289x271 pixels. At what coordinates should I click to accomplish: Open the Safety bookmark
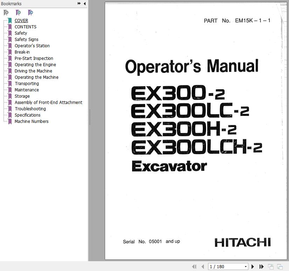coord(21,33)
